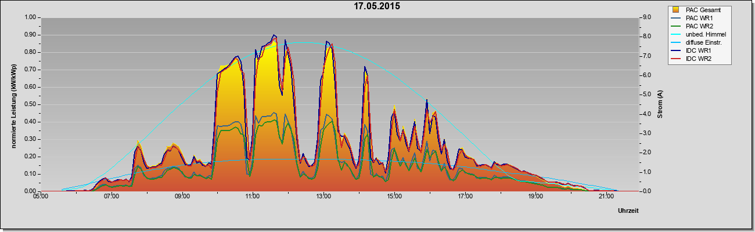Click the 0.50 value on left axis

point(30,104)
